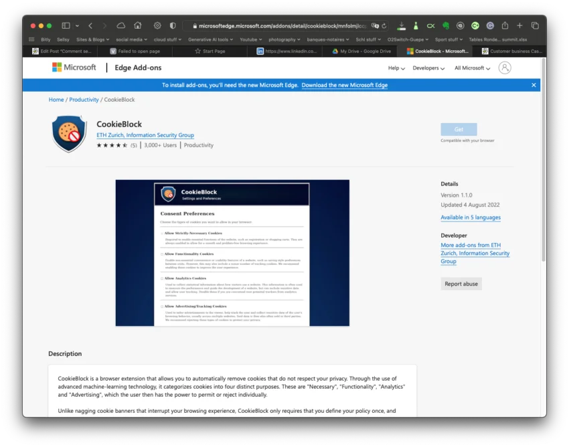Switch to the Failed to open page tab
This screenshot has width=569, height=447.
136,51
